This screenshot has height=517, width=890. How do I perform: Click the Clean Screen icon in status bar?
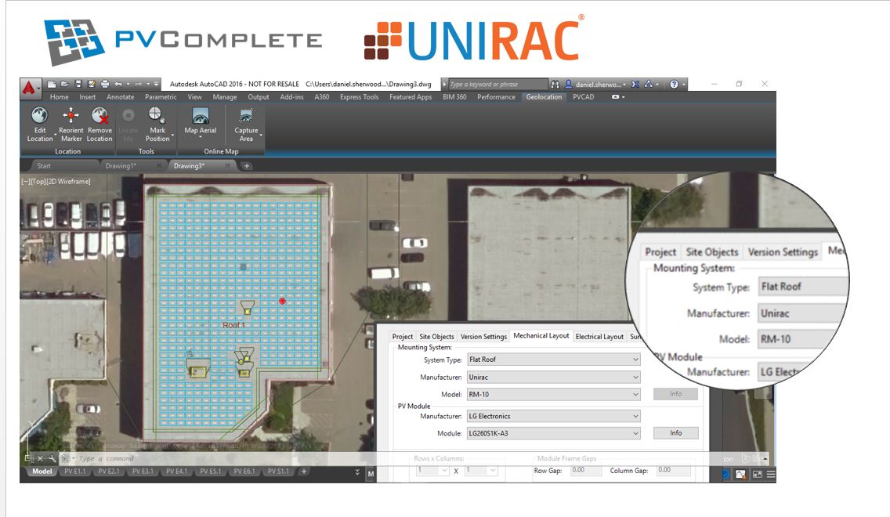point(757,474)
